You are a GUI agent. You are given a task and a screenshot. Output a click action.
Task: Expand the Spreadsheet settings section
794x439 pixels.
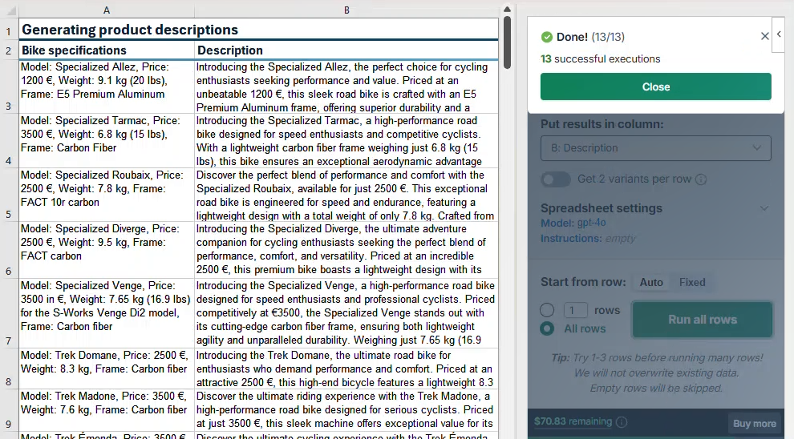pos(764,208)
